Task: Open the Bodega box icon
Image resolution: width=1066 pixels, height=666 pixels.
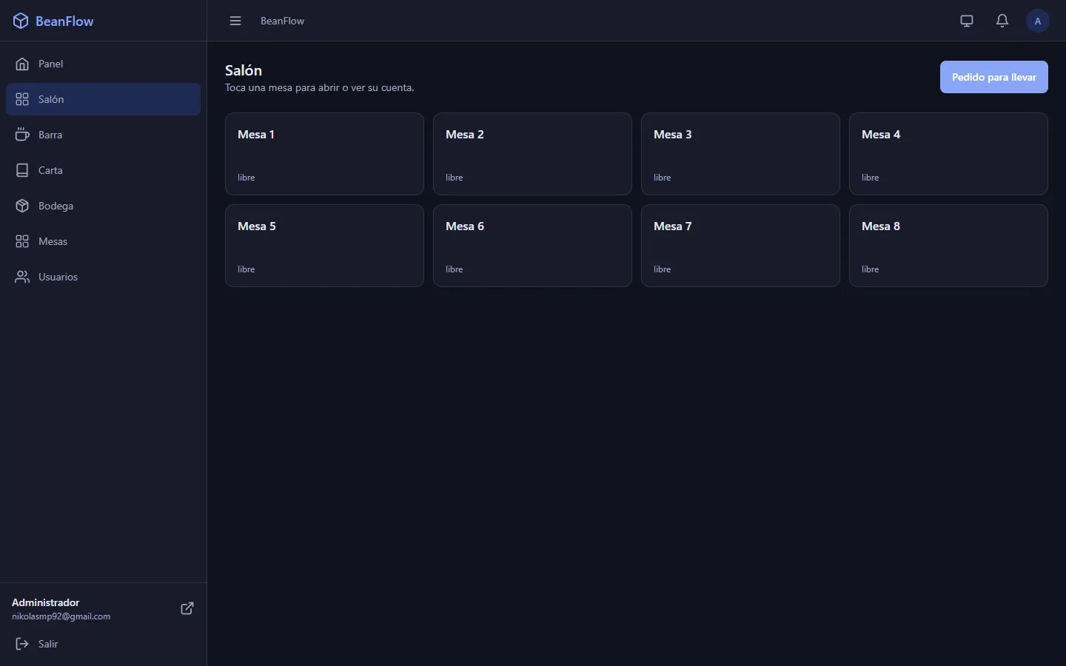Action: [x=22, y=206]
